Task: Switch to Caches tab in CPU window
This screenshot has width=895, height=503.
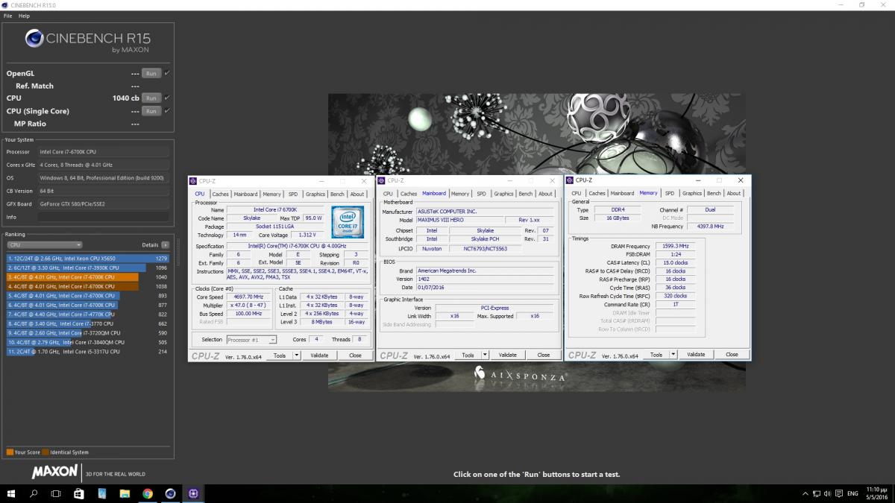Action: (221, 194)
